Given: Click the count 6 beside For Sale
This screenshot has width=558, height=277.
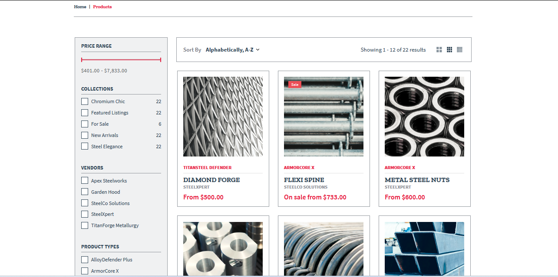Looking at the screenshot, I should coord(160,124).
